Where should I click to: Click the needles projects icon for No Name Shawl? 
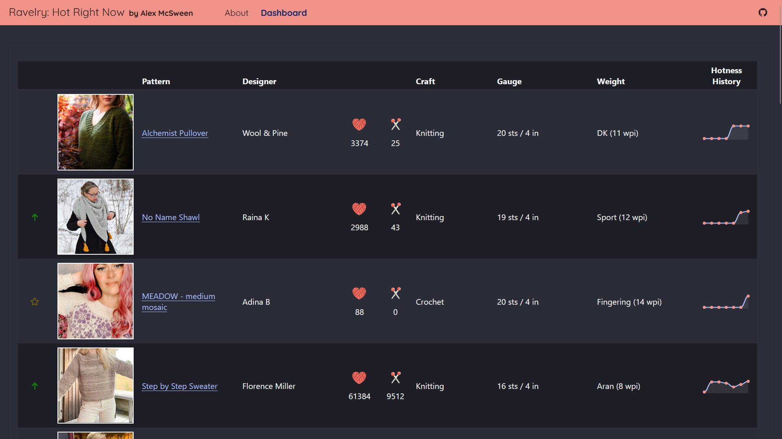(395, 209)
